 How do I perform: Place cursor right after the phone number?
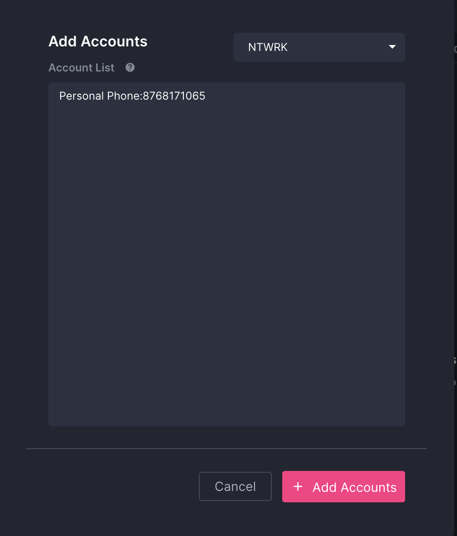point(206,96)
